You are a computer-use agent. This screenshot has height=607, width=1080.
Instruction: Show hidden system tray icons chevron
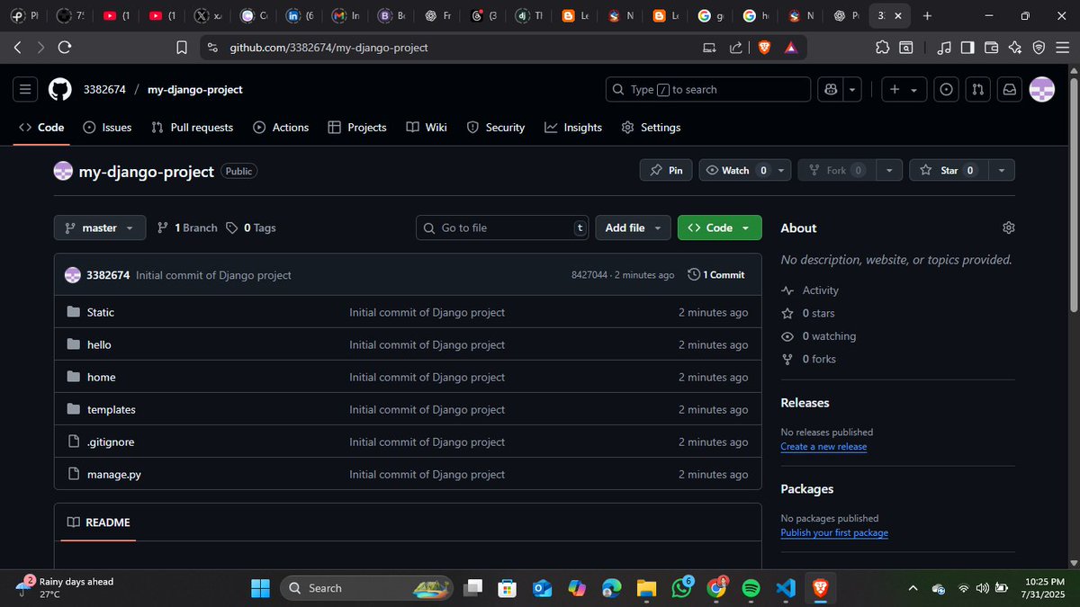(913, 588)
